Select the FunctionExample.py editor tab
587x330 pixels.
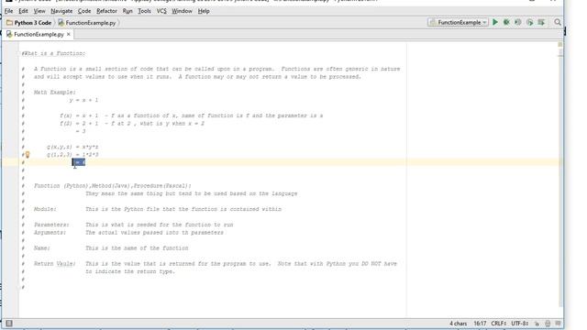pyautogui.click(x=39, y=34)
